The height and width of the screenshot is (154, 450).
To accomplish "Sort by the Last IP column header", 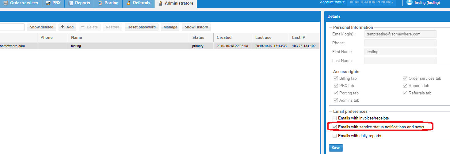I will coord(304,37).
